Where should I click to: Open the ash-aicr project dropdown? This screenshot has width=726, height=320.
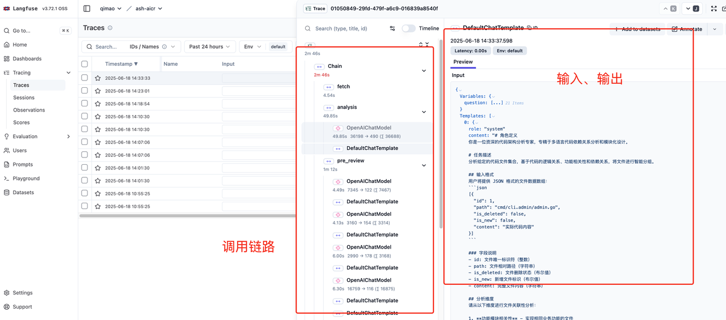[149, 8]
